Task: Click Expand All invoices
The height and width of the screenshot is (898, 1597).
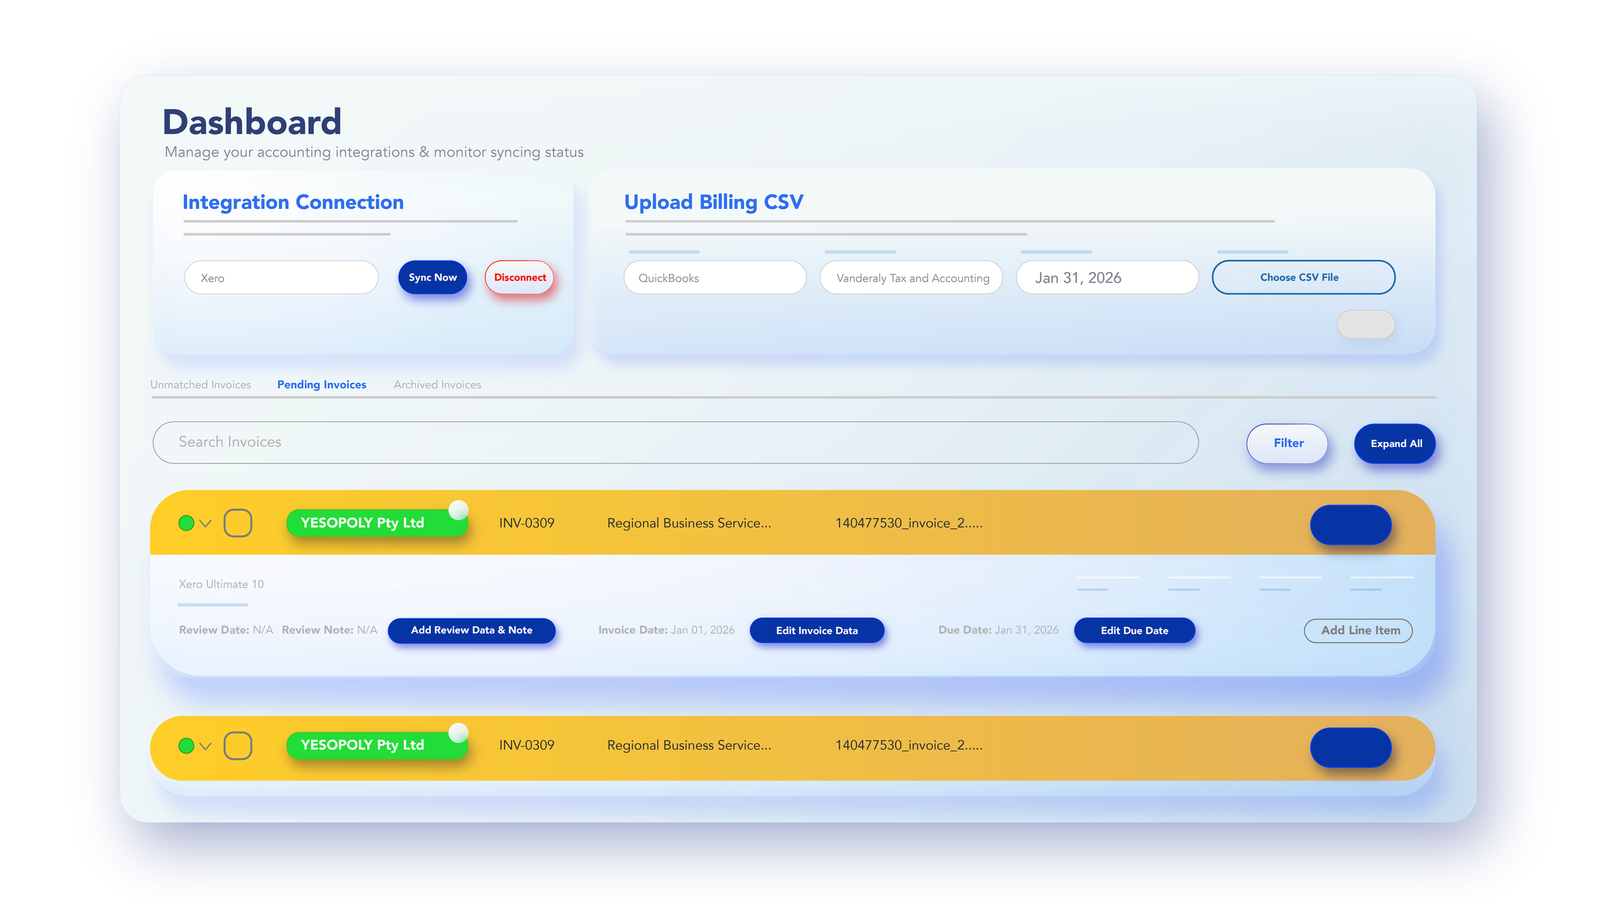Action: pyautogui.click(x=1395, y=443)
